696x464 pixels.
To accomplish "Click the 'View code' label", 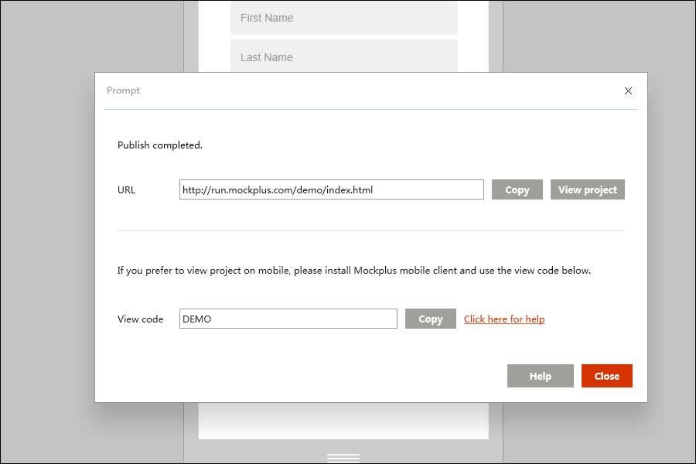I will [140, 319].
